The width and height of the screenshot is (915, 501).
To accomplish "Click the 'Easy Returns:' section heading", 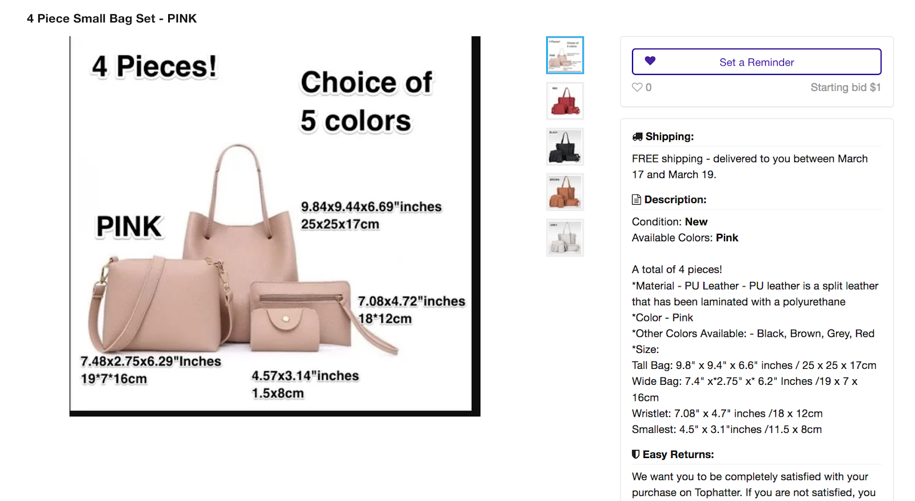I will (x=678, y=455).
